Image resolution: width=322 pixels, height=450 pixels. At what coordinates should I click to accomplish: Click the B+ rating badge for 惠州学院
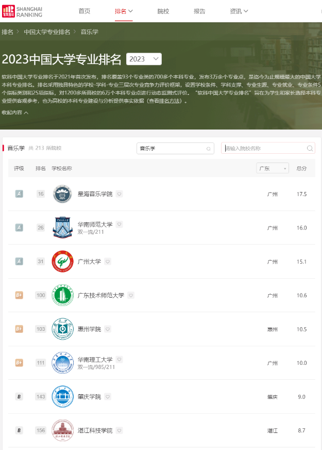(x=19, y=329)
